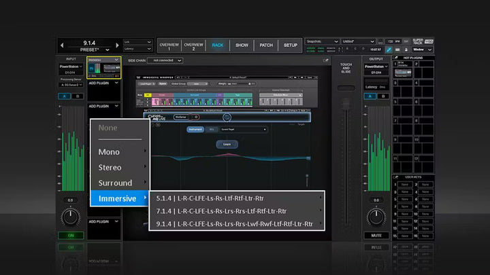This screenshot has height=275, width=490.
Task: Click the keyboard icon in top bar
Action: [397, 50]
